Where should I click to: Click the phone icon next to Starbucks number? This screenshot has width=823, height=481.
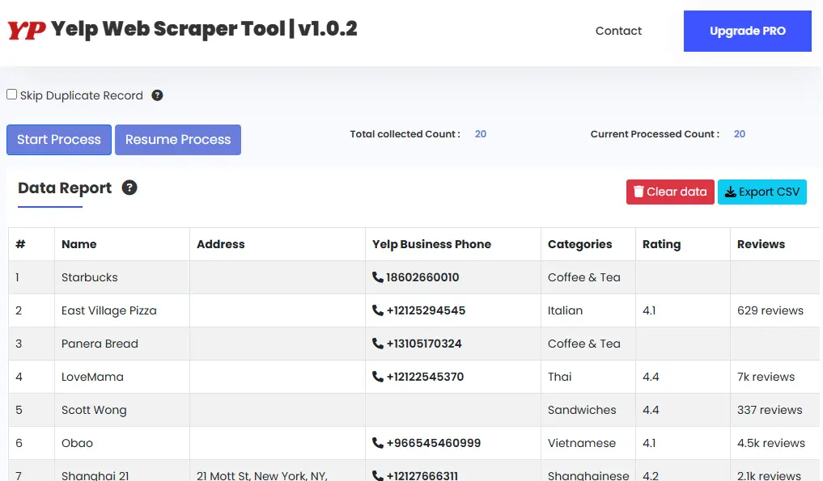377,277
